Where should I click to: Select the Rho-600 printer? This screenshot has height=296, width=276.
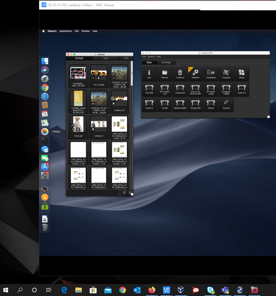point(149,89)
